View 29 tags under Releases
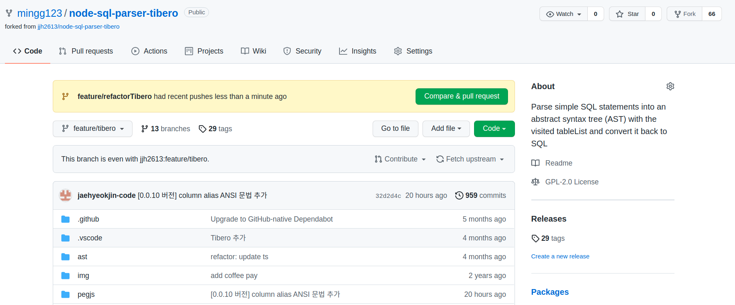This screenshot has width=735, height=305. 548,238
